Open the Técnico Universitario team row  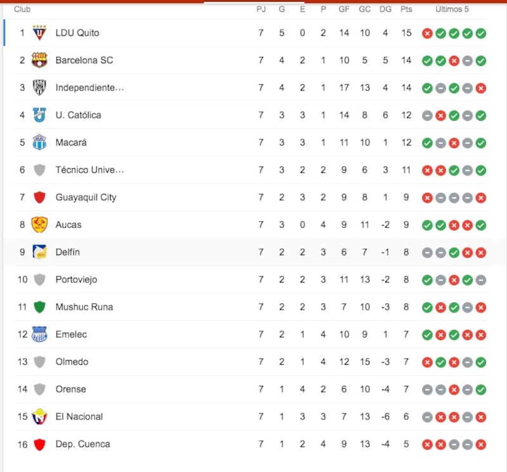pyautogui.click(x=250, y=170)
